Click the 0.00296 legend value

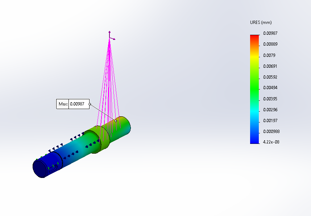(x=270, y=110)
